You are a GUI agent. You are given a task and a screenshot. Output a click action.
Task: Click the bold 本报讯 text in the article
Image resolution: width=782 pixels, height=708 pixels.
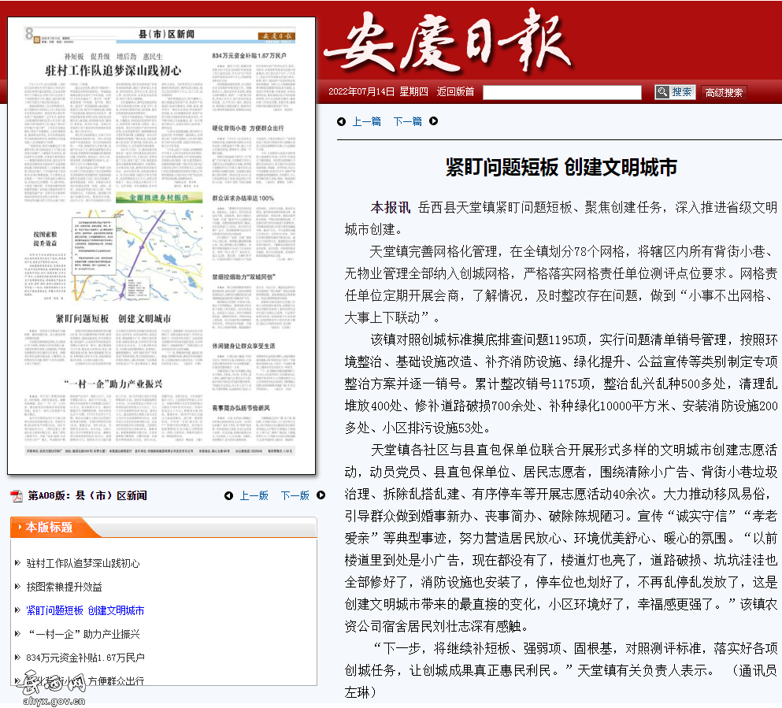(390, 207)
